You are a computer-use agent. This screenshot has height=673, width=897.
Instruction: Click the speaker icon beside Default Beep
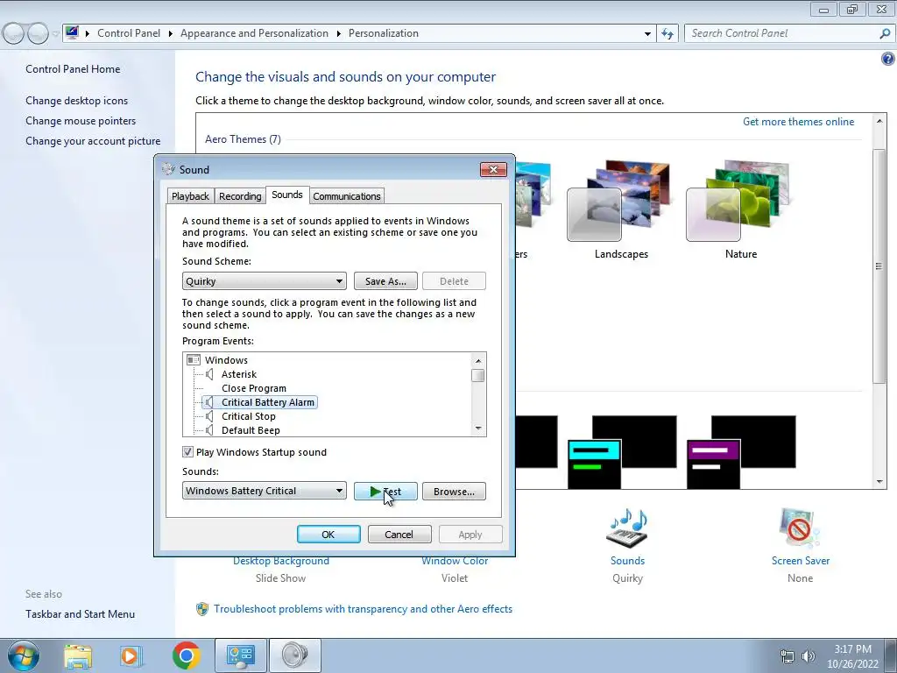tap(209, 430)
